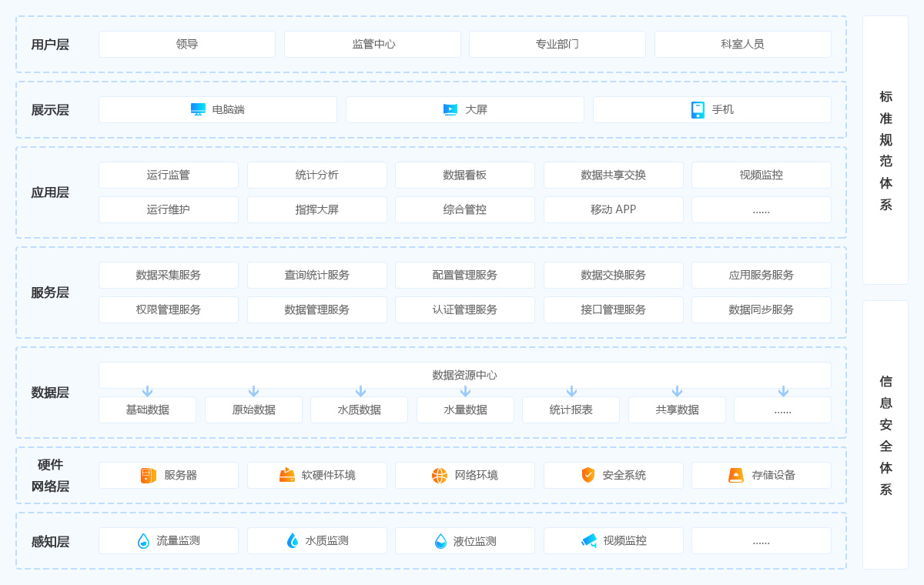Screen dimensions: 924x585
Task: Select the 信息安全体系 side panel
Action: (885, 435)
